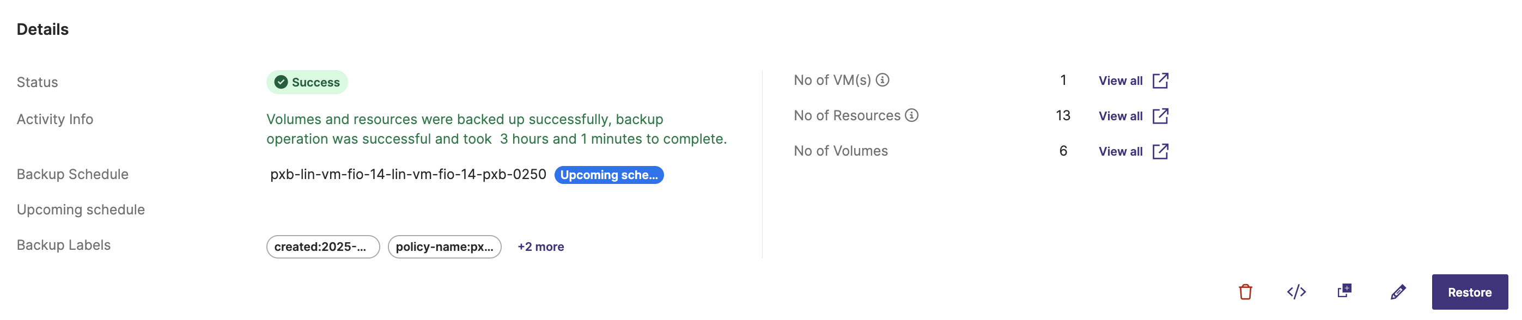This screenshot has width=1522, height=320.
Task: Click info icon beside No of Resources
Action: tap(912, 115)
